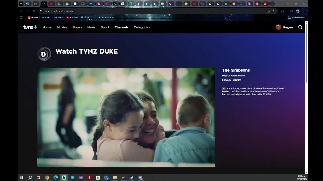Bookmark this page with the star icon
This screenshot has width=323, height=181.
click(274, 11)
